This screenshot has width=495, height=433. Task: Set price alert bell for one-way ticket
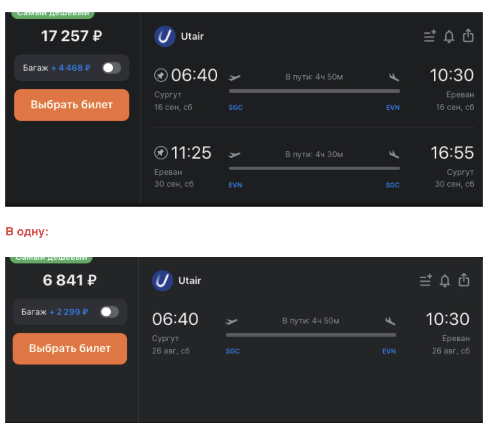[445, 281]
